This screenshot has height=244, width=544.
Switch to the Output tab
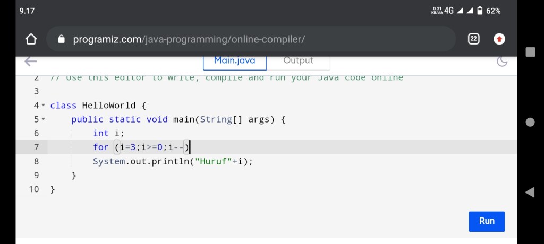click(298, 60)
